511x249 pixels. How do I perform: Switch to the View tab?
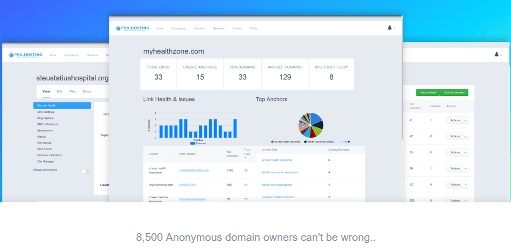(46, 92)
